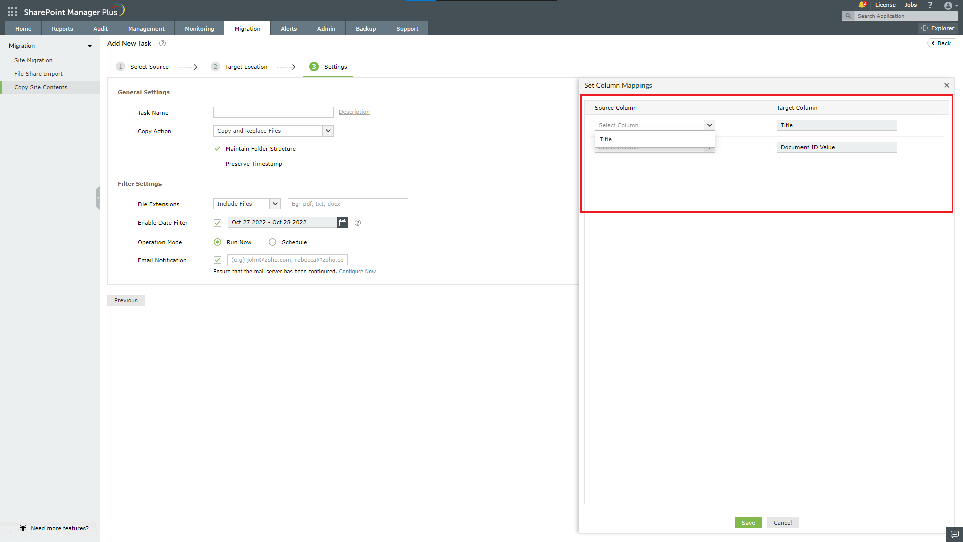Open the Source Column Select Column dropdown
The image size is (963, 542).
(x=710, y=125)
